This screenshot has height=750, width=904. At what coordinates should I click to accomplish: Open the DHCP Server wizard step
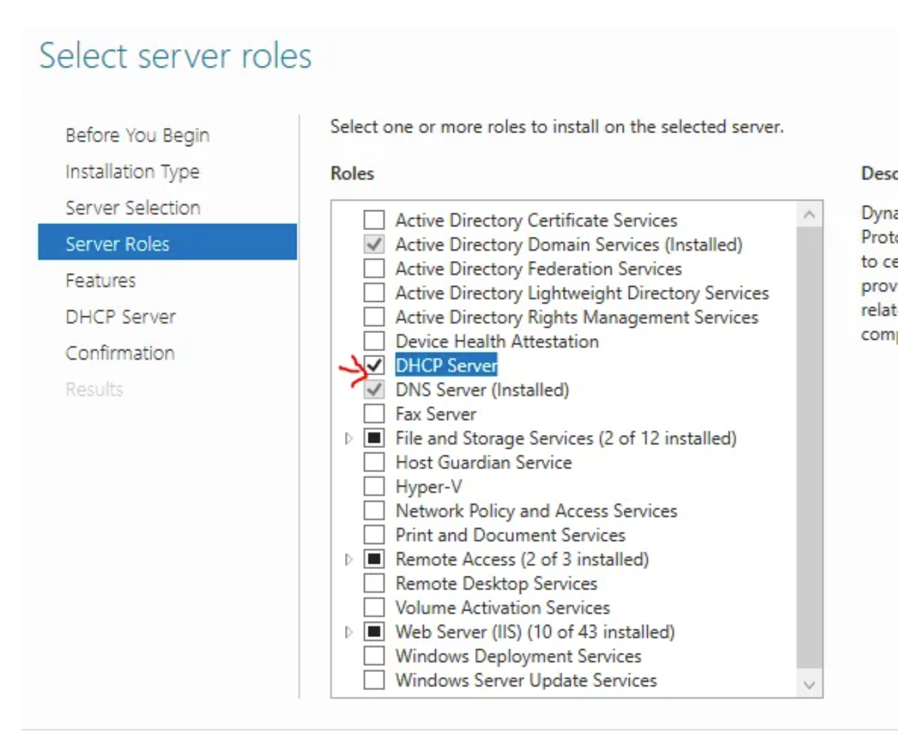click(121, 317)
